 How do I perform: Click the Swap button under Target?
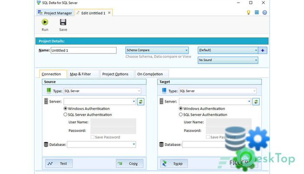click(x=174, y=164)
